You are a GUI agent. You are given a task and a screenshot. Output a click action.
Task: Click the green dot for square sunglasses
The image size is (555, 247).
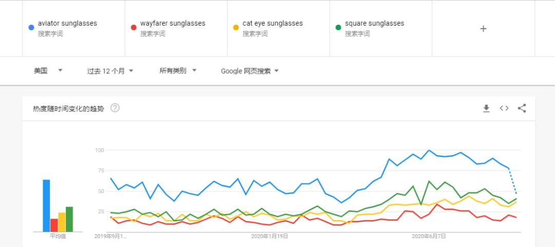338,28
